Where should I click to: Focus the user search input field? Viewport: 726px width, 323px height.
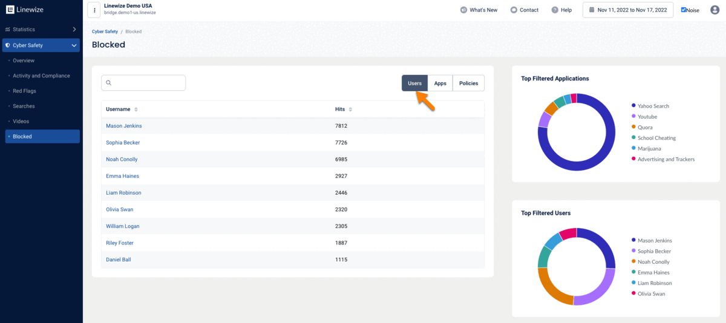[143, 83]
